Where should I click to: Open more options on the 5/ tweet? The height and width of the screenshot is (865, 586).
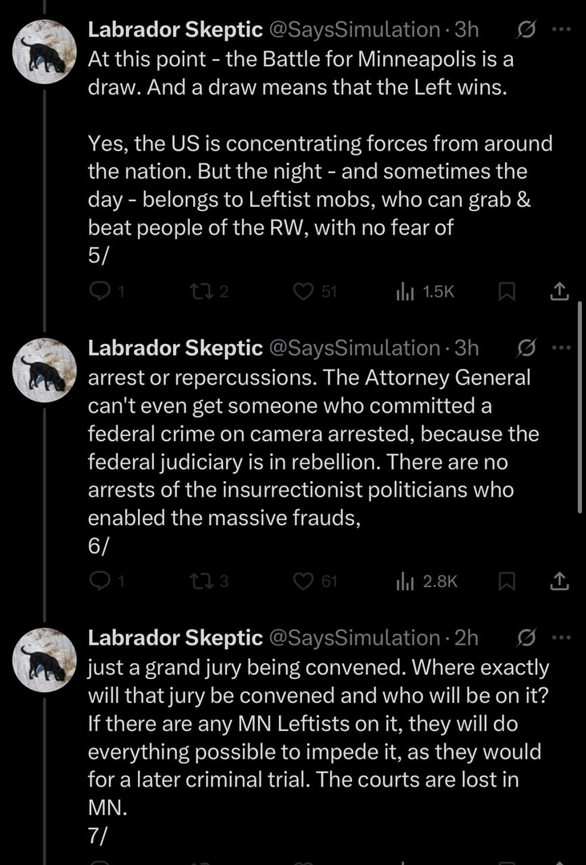click(x=561, y=30)
